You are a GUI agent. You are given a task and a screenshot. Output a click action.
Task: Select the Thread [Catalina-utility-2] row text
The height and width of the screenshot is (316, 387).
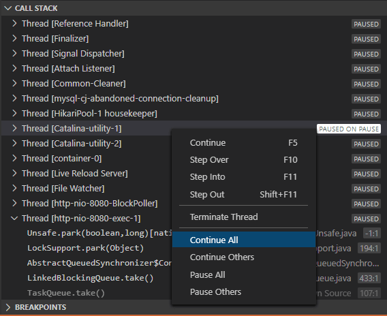72,144
